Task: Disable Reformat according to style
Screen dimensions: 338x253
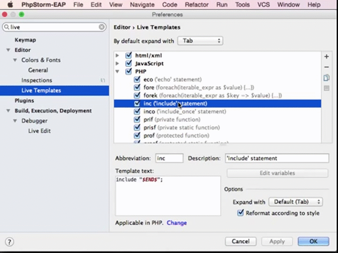Action: click(x=240, y=213)
